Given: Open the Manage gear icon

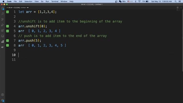Looking at the screenshot, I should pyautogui.click(x=3, y=100).
